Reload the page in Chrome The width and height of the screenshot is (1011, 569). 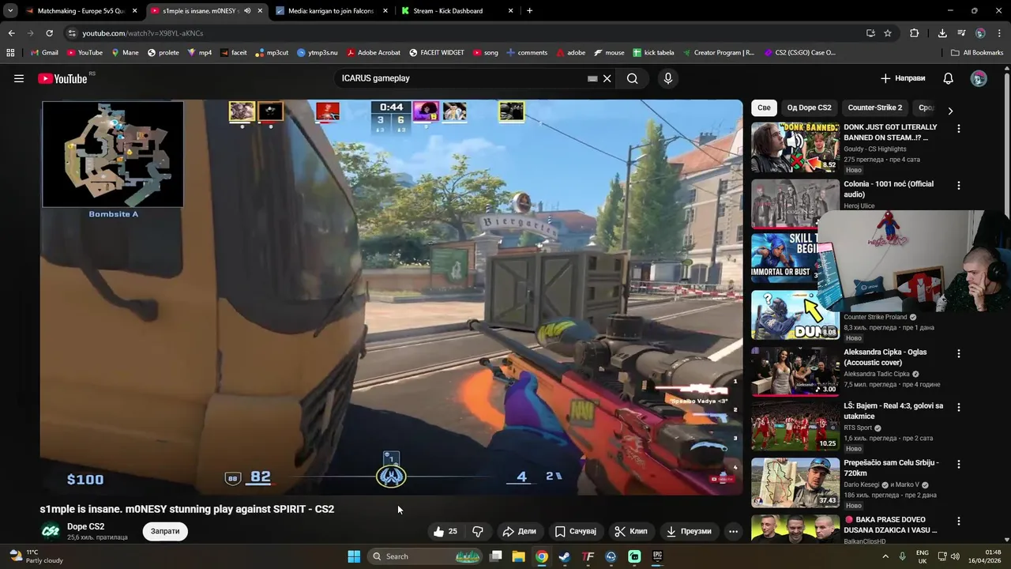click(x=49, y=33)
